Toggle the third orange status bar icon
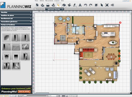 coord(6,96)
